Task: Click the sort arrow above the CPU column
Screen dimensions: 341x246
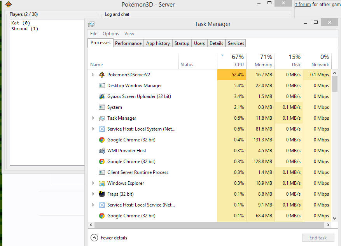Action: click(x=222, y=55)
